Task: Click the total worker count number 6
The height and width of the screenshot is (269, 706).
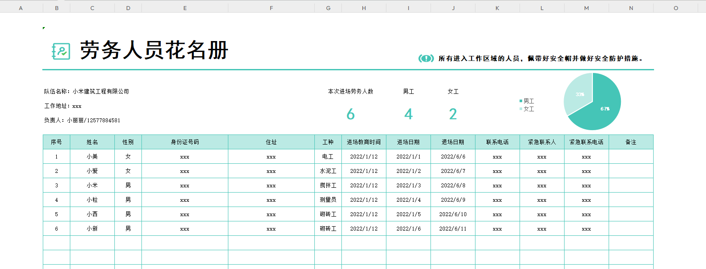Action: tap(350, 114)
